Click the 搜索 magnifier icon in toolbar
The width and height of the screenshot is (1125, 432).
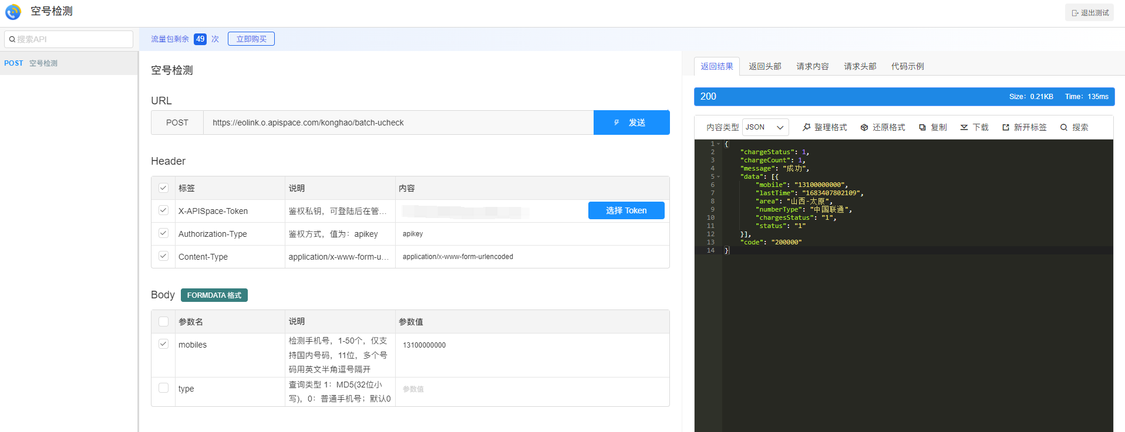pos(1064,127)
